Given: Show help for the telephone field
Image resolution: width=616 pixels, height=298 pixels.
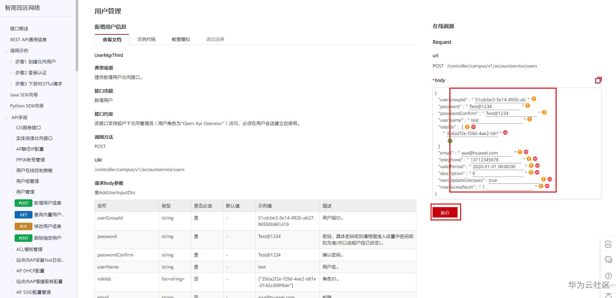Looking at the screenshot, I should pyautogui.click(x=529, y=159).
